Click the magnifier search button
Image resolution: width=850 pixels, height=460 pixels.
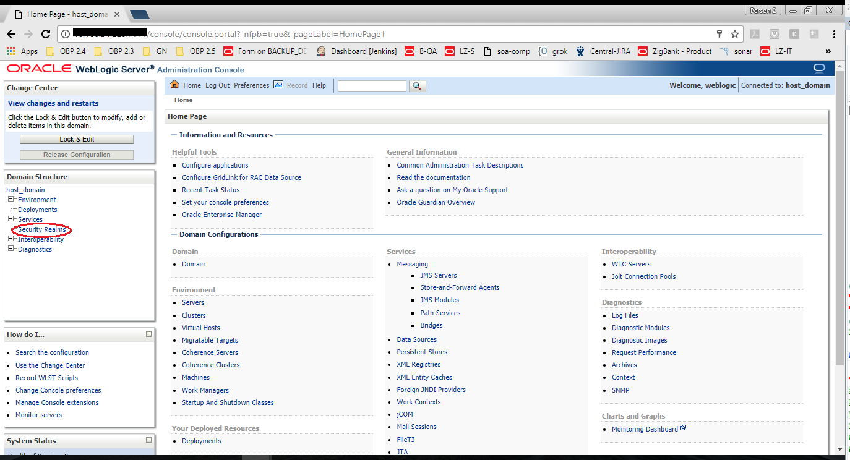(x=418, y=86)
